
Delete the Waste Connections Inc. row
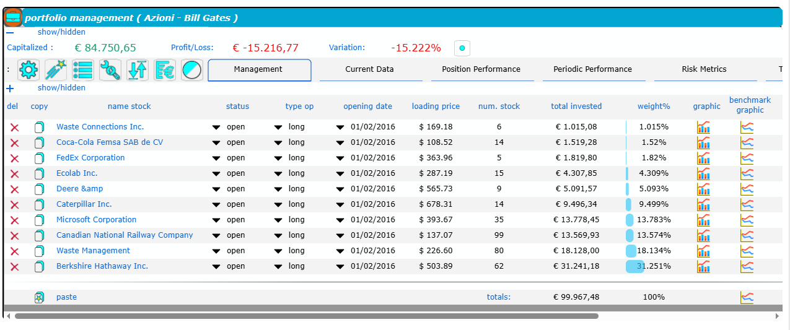coord(15,128)
